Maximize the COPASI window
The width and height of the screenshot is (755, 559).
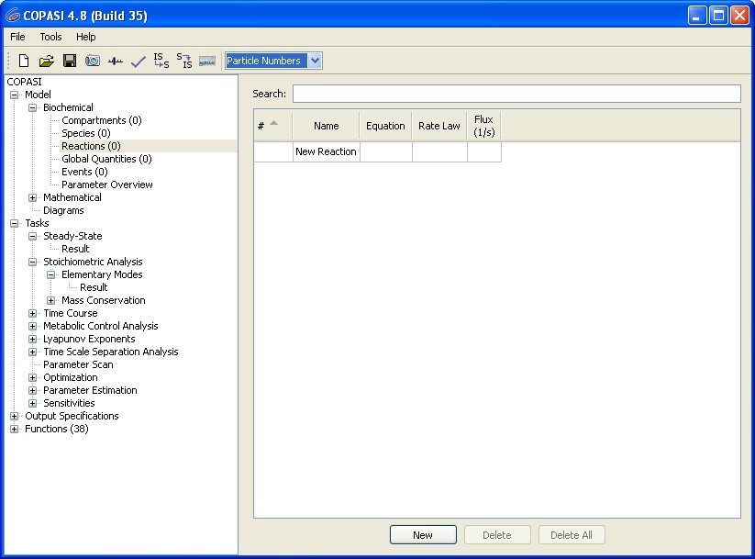click(718, 16)
